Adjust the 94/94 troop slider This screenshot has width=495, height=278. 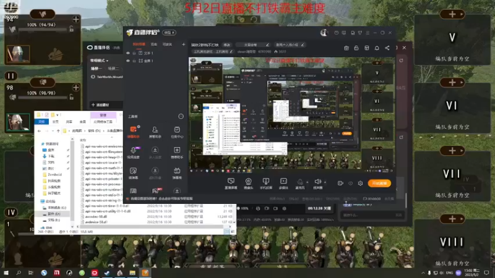43,30
